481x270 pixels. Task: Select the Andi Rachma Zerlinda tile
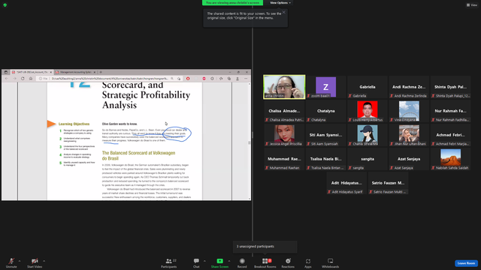click(409, 87)
